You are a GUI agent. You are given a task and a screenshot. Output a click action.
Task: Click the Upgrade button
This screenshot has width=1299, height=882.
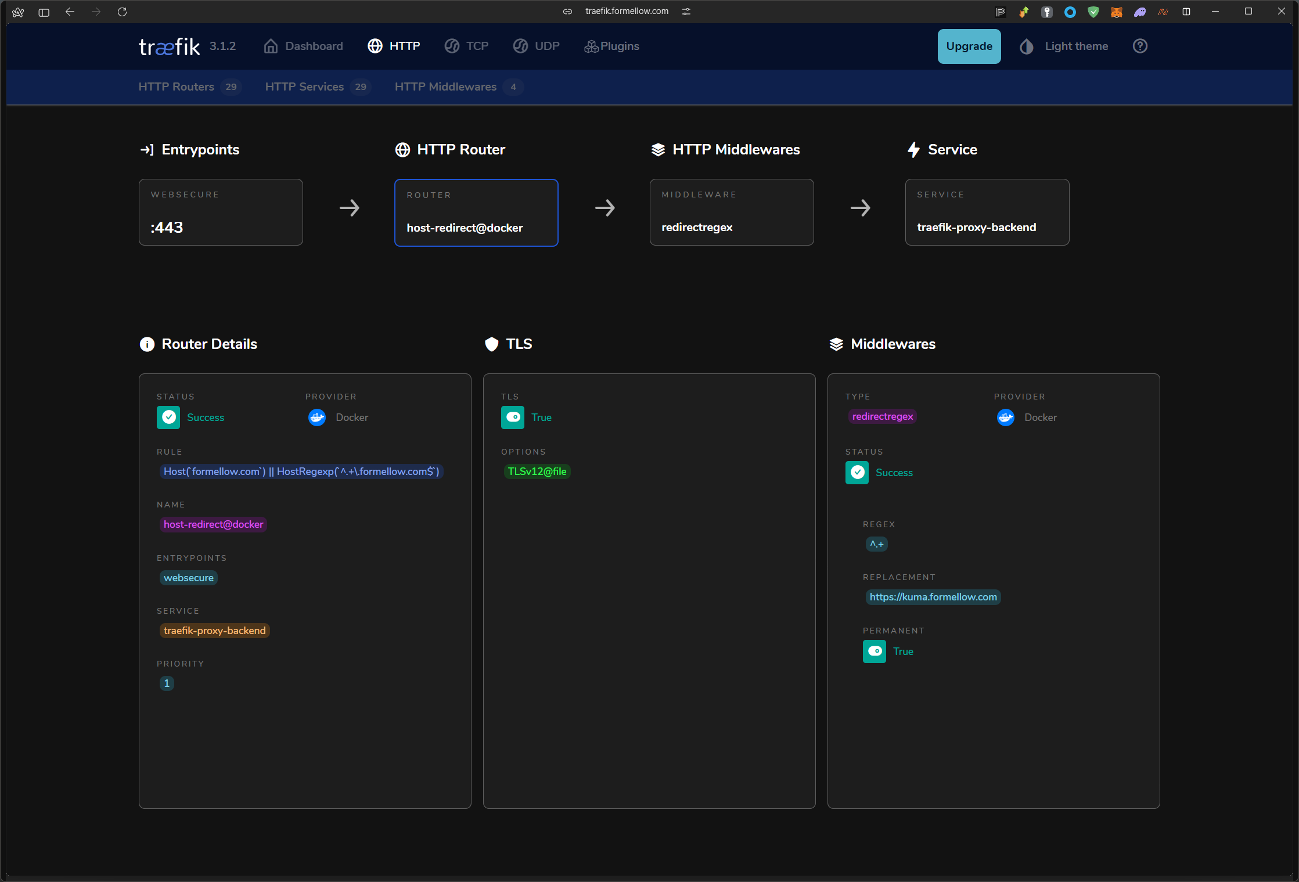tap(969, 46)
